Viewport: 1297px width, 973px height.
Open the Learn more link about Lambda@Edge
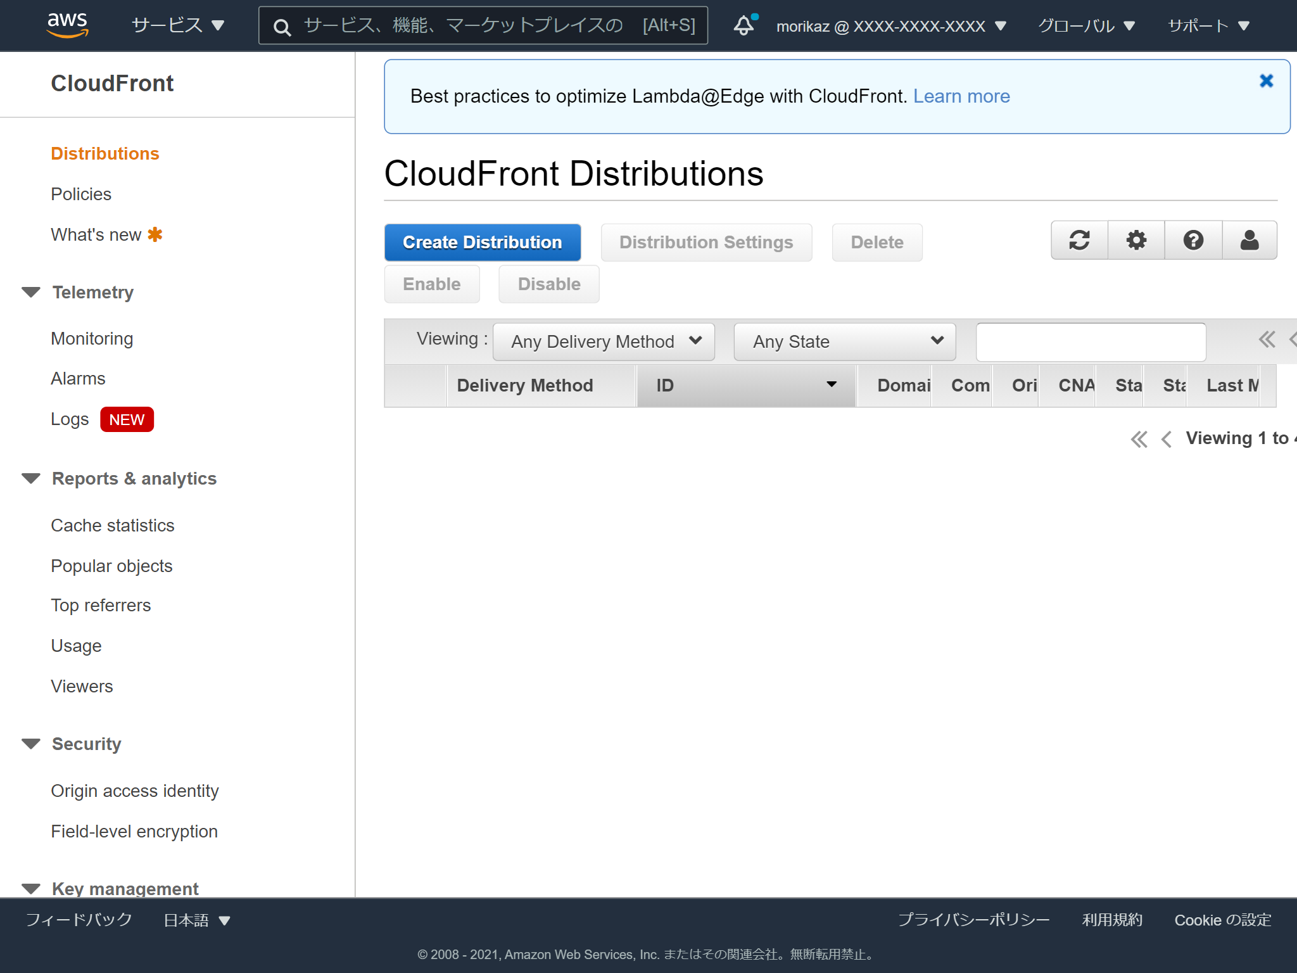[961, 96]
